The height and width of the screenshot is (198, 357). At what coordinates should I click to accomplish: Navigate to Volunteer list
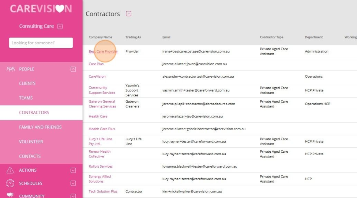31,142
